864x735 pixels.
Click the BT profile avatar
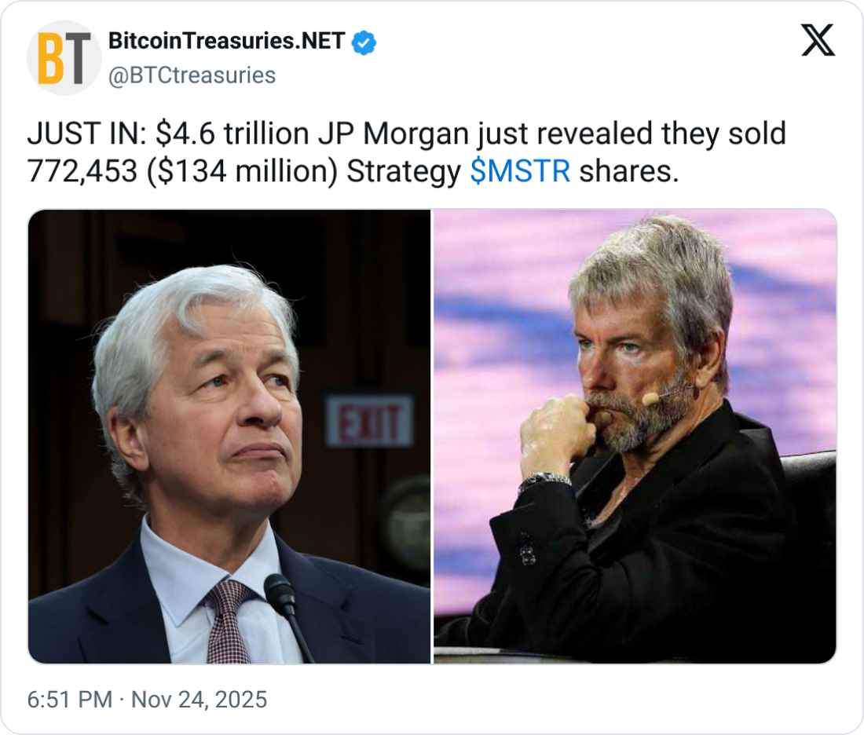(x=64, y=58)
